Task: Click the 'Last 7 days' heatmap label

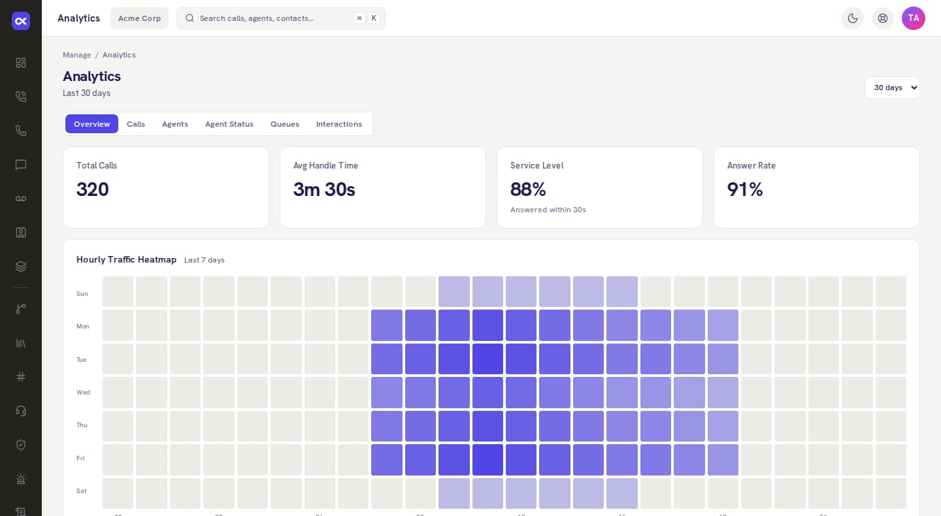Action: pos(205,260)
